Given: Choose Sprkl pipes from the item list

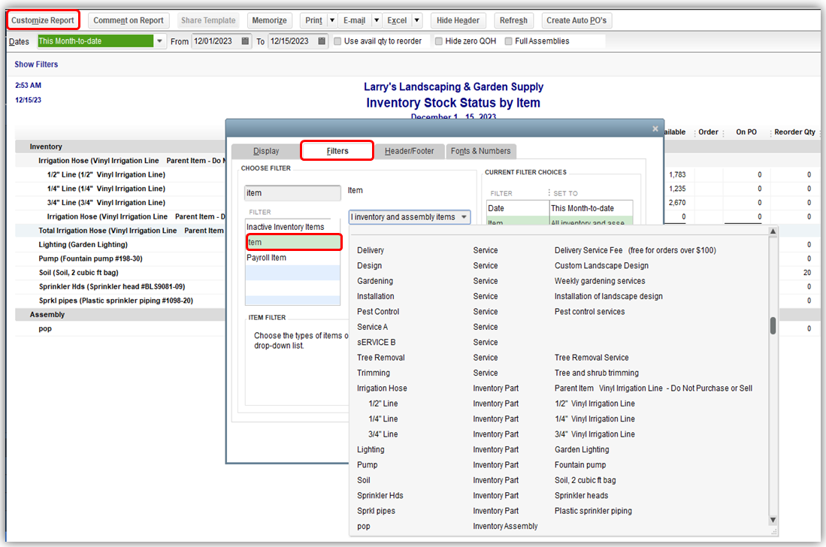Looking at the screenshot, I should (x=558, y=511).
